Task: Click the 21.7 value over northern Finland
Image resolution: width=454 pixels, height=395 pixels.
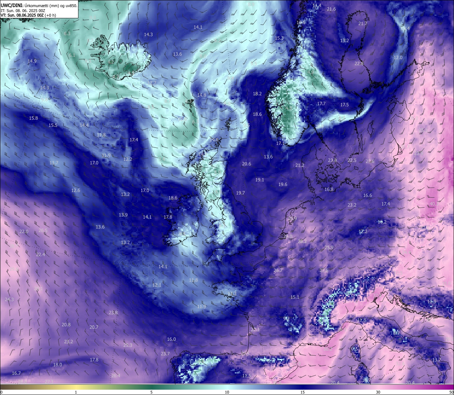Action: tap(363, 23)
